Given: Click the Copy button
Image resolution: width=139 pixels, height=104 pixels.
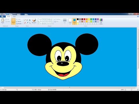Looking at the screenshot, I should pyautogui.click(x=8, y=21).
